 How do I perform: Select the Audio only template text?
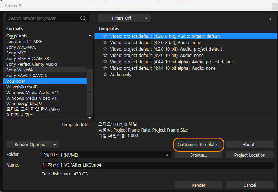121,75
